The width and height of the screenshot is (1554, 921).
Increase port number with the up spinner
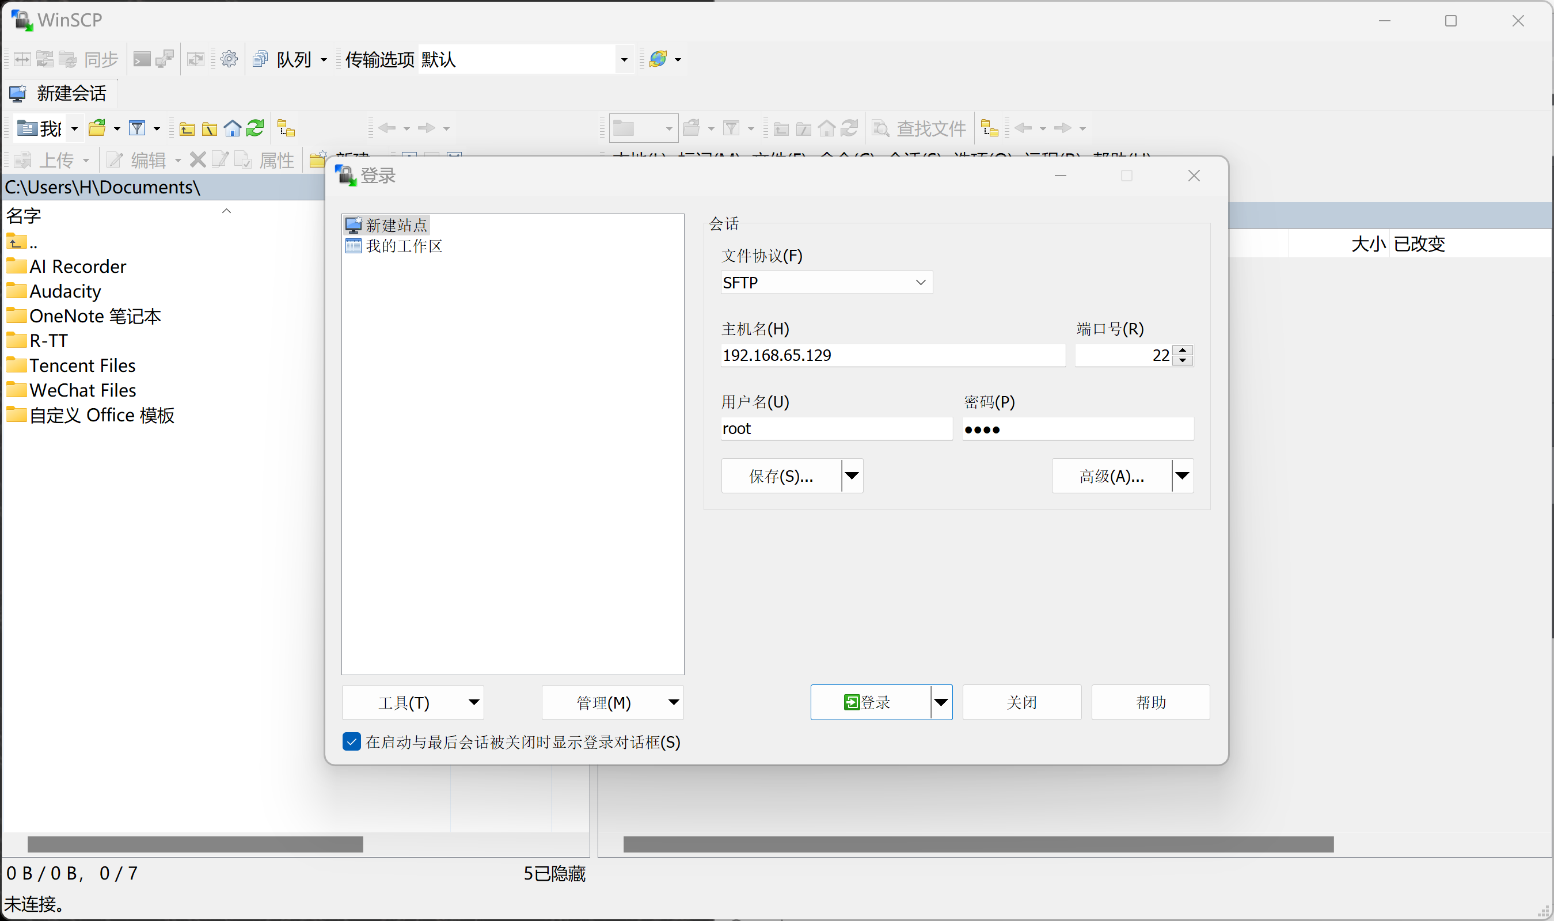tap(1183, 350)
